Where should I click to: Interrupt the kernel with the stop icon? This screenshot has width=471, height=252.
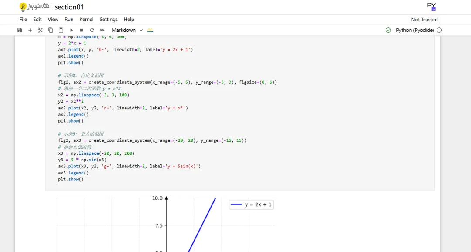(82, 30)
